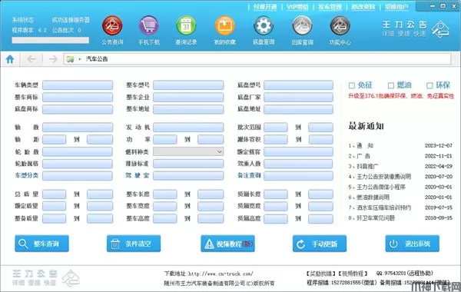Focus the 底盘型号 input field
Screen dimensions: 461x292
coord(298,85)
